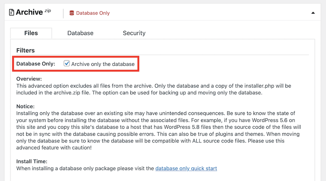
Task: Open the database only quick start link
Action: (186, 168)
